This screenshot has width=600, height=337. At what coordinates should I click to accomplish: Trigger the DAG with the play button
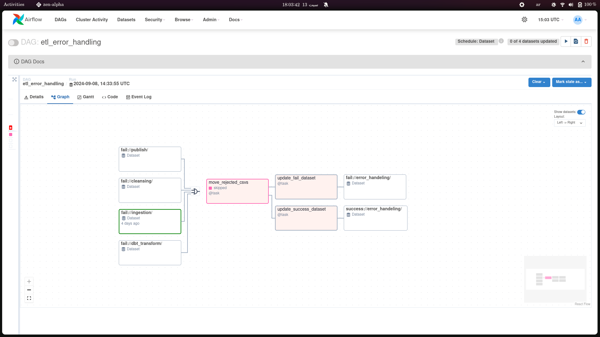pyautogui.click(x=566, y=41)
